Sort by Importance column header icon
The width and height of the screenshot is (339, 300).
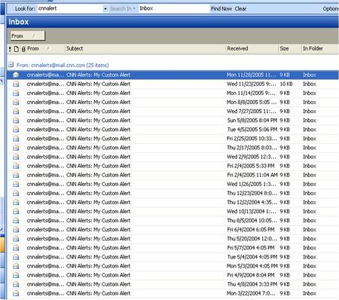pyautogui.click(x=10, y=49)
